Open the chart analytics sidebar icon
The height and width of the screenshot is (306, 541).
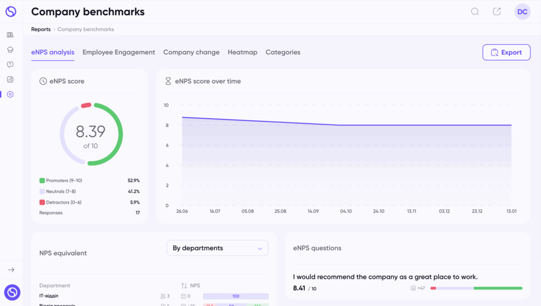click(10, 79)
